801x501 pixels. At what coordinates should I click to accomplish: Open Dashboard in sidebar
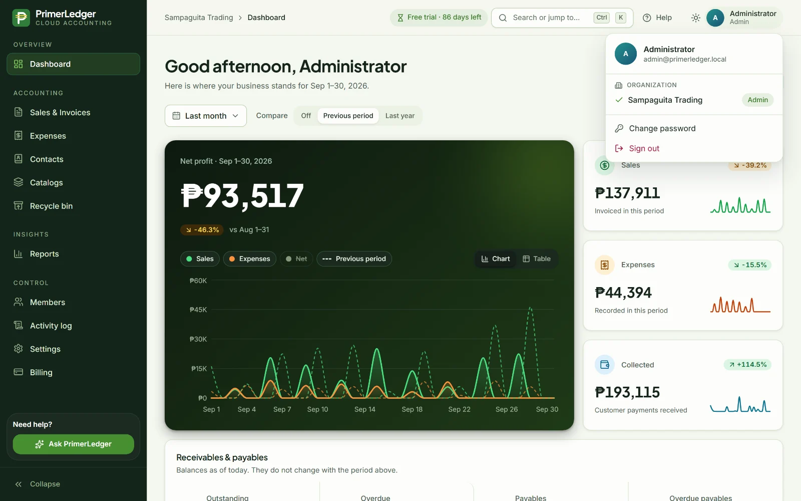[x=73, y=64]
